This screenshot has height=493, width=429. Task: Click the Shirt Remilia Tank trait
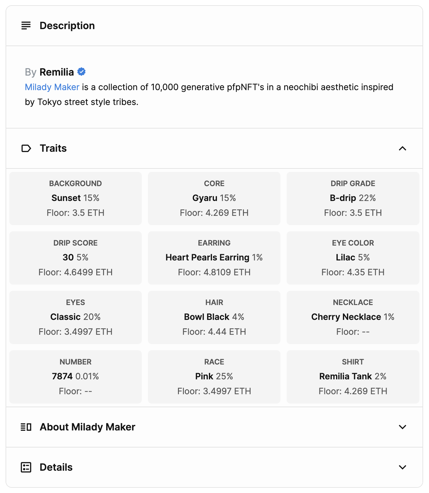(x=353, y=377)
